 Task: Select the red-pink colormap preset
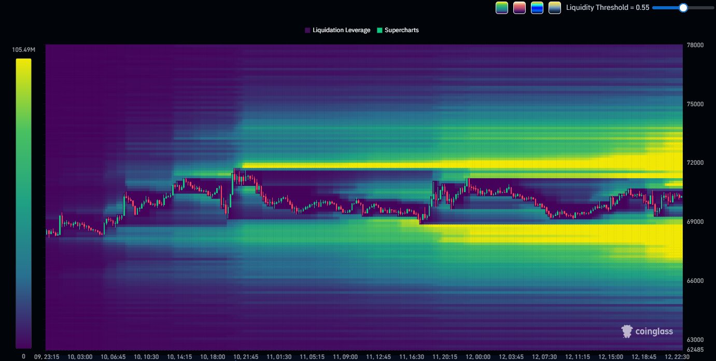click(x=519, y=8)
